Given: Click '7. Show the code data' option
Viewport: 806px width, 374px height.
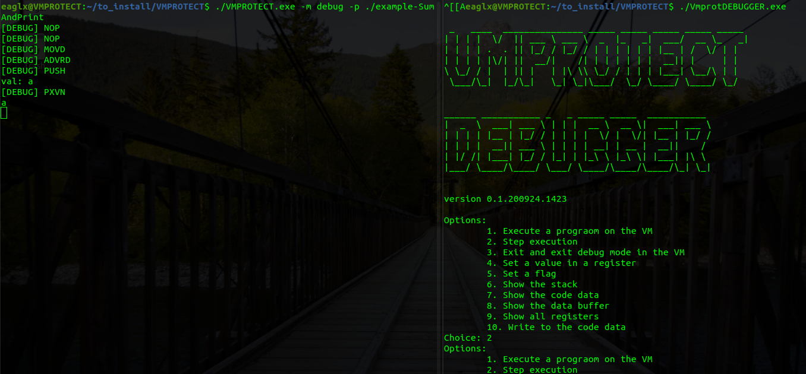Looking at the screenshot, I should coord(543,295).
